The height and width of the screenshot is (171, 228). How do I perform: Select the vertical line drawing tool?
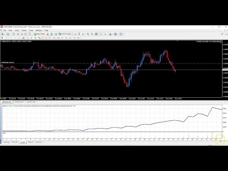[11, 38]
